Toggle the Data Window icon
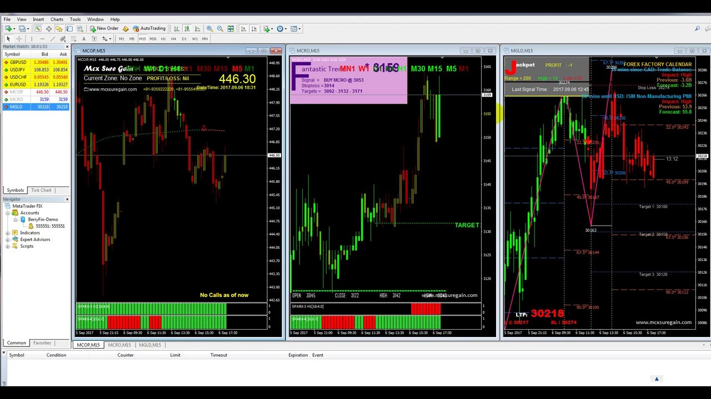Image resolution: width=711 pixels, height=399 pixels. tap(48, 28)
